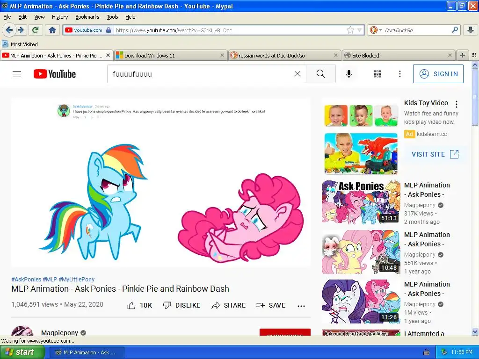479x359 pixels.
Task: Switch to russian words at DuckDuckGo tab
Action: coord(284,55)
